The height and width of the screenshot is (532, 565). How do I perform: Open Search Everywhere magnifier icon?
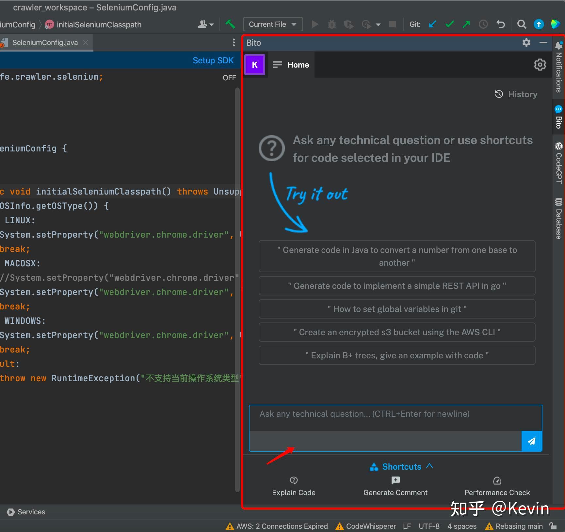pos(522,24)
